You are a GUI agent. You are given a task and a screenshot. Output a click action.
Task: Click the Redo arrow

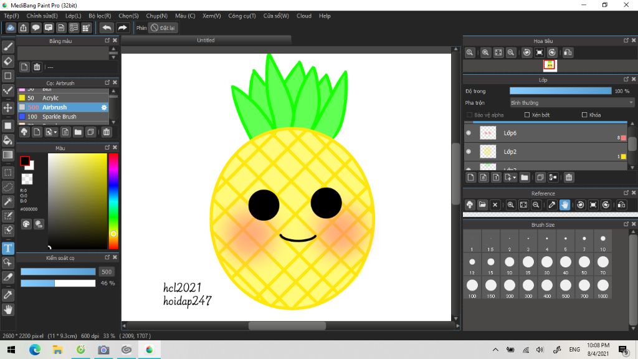pyautogui.click(x=122, y=27)
